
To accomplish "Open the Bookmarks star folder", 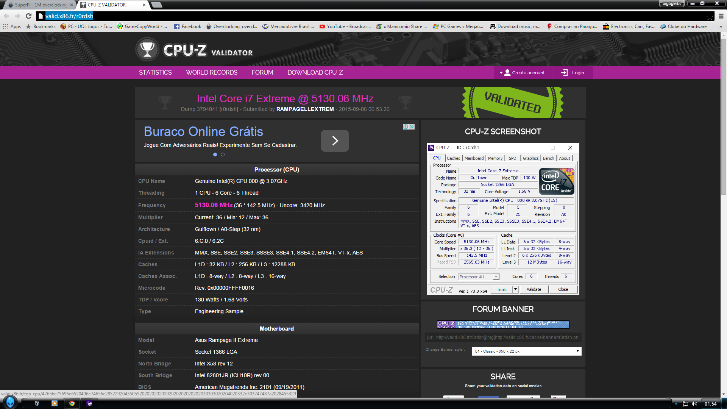I will (x=41, y=27).
